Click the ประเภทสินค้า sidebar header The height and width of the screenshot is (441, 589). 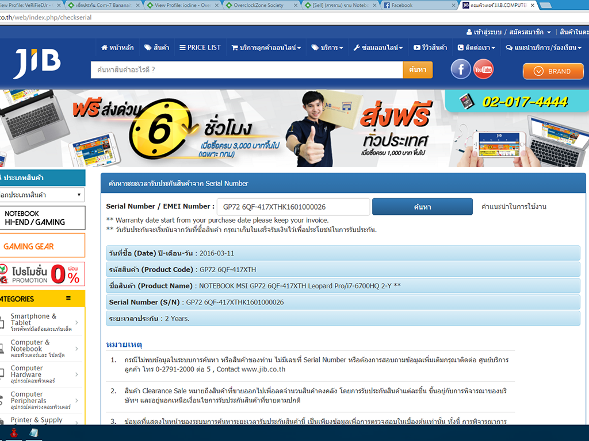click(x=42, y=178)
